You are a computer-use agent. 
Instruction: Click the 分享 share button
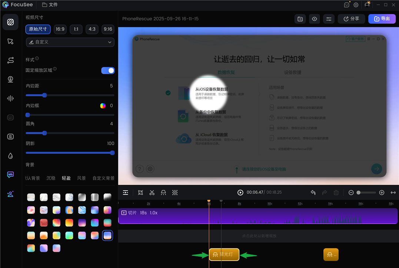[351, 19]
